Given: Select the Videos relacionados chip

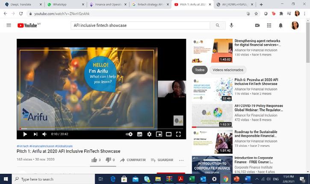Looking at the screenshot, I should pos(228,70).
